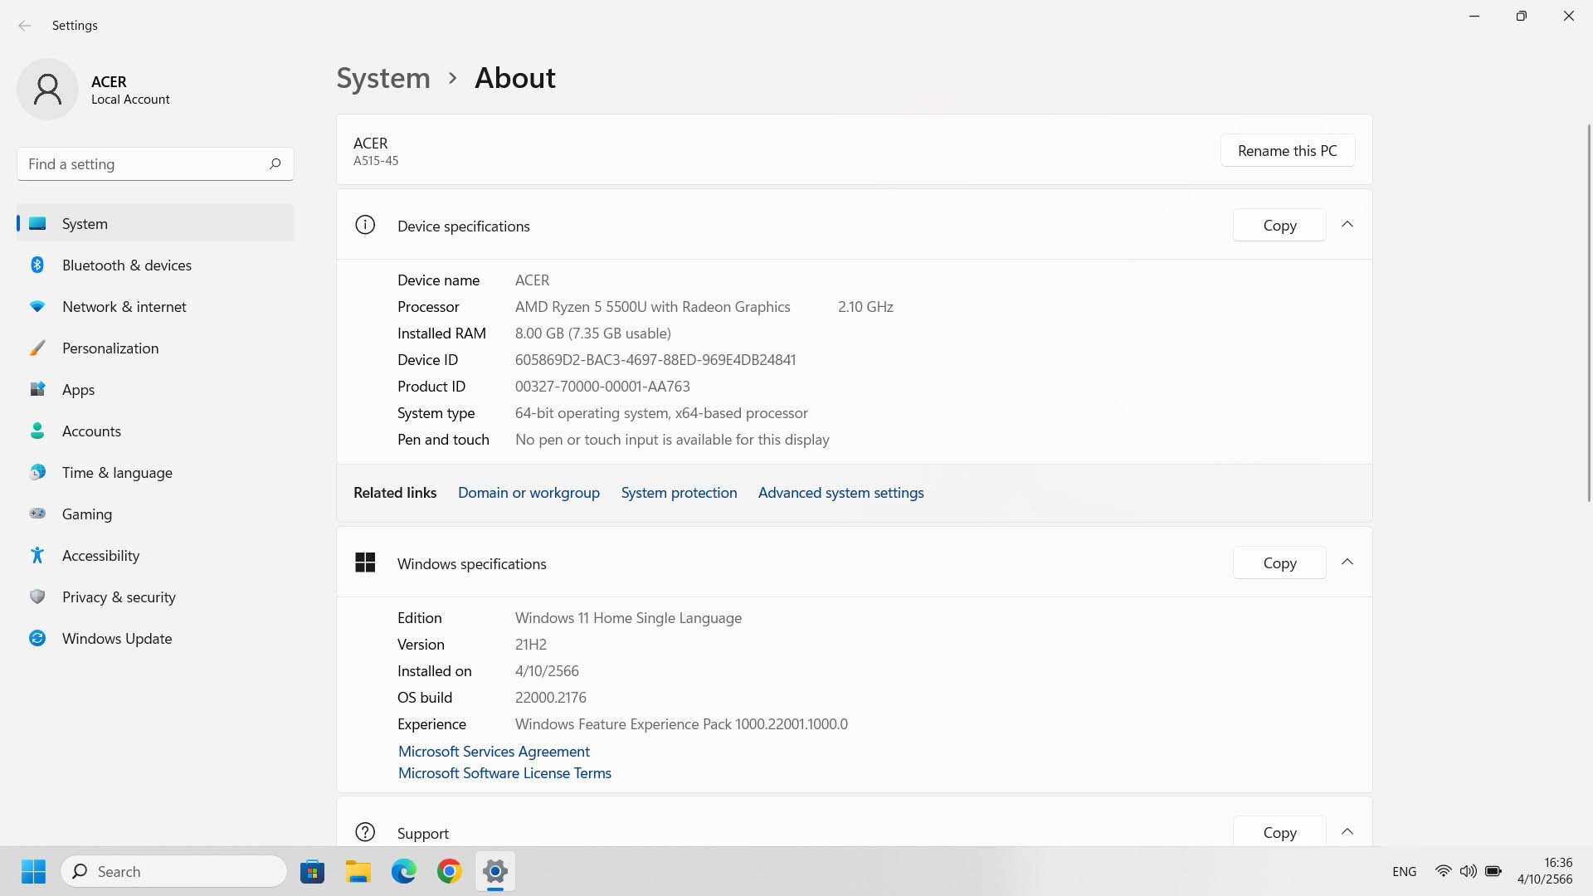Viewport: 1593px width, 896px height.
Task: Open File Explorer from the taskbar
Action: (x=358, y=871)
